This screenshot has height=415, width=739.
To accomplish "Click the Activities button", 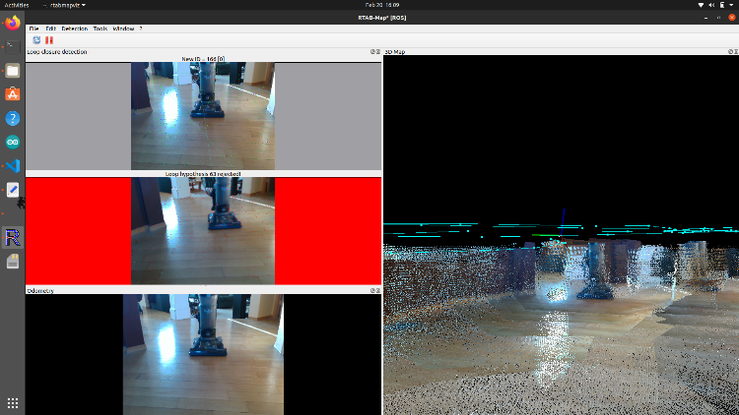I will [x=17, y=5].
